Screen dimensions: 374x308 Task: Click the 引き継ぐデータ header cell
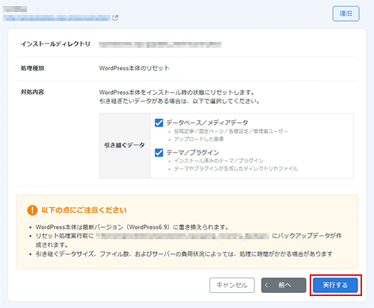(125, 146)
